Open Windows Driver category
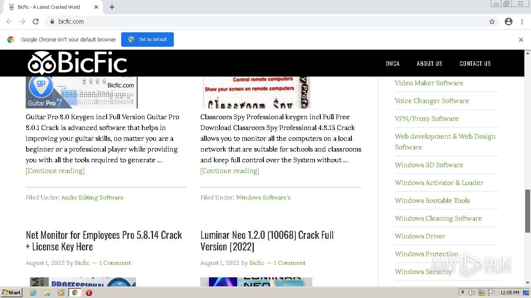This screenshot has width=531, height=298. pos(420,236)
